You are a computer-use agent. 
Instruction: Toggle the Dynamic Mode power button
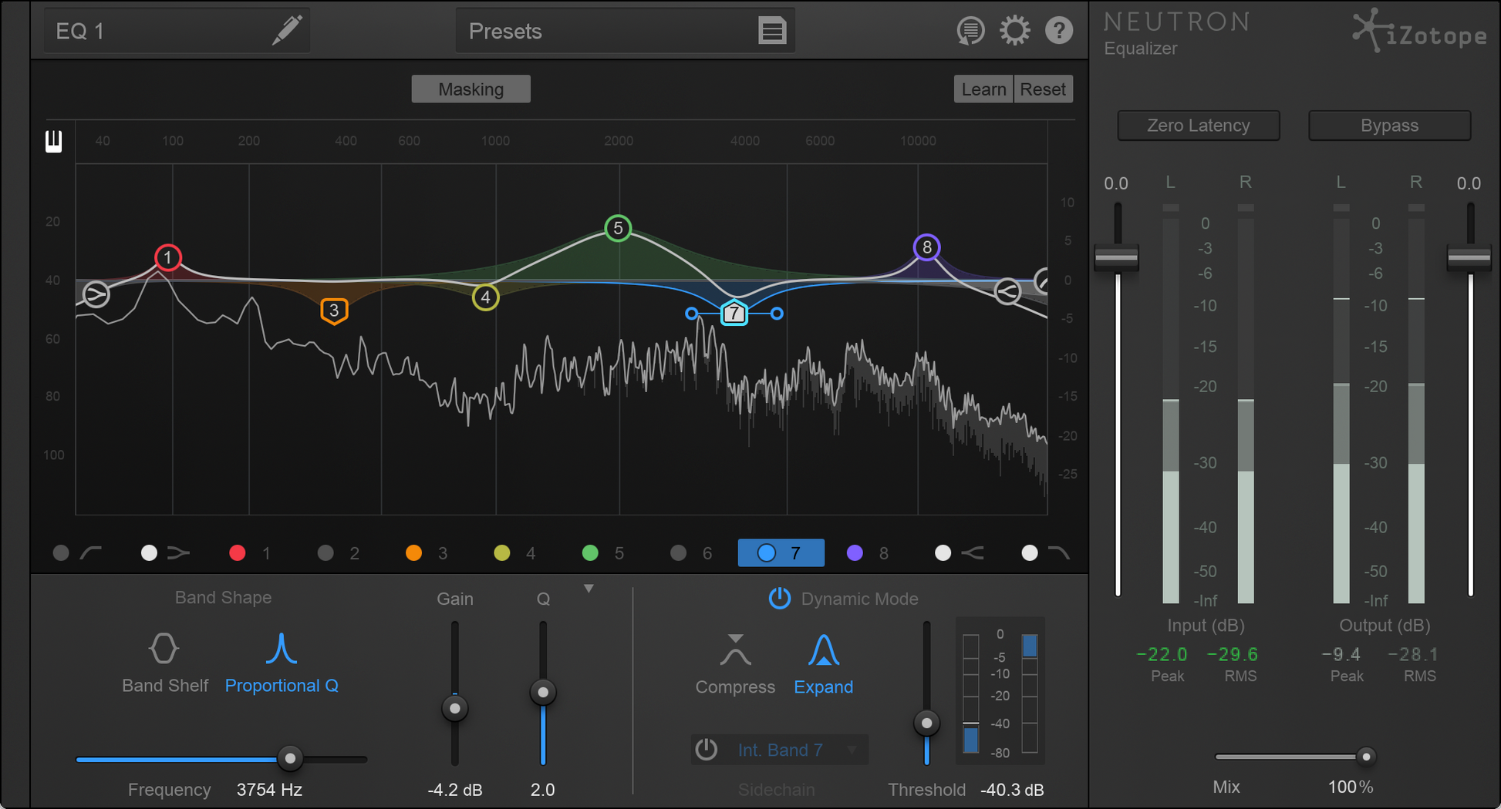point(779,599)
